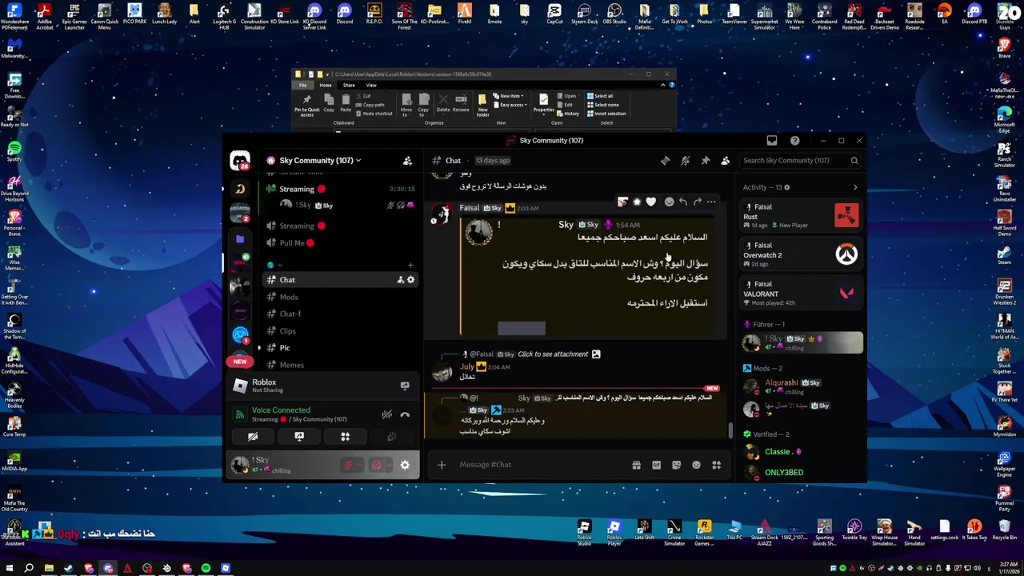The height and width of the screenshot is (576, 1024).
Task: Click invite people icon beside server name
Action: pos(407,160)
